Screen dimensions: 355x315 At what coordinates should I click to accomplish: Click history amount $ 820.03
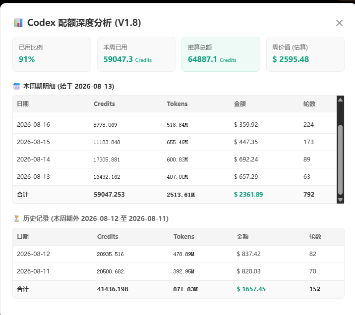(x=248, y=271)
